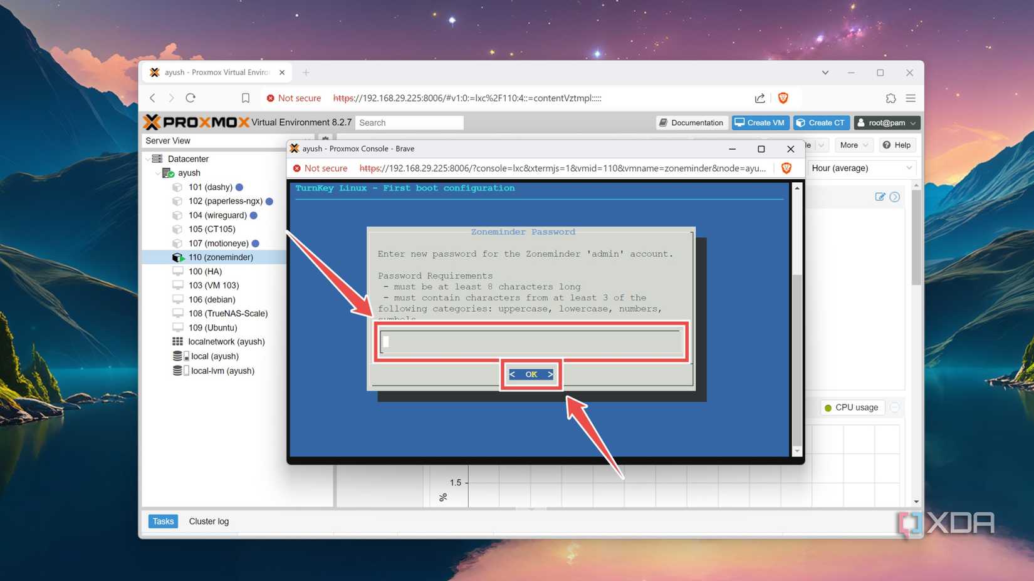This screenshot has height=581, width=1034.
Task: Select container 101 (dashy)
Action: pyautogui.click(x=210, y=187)
